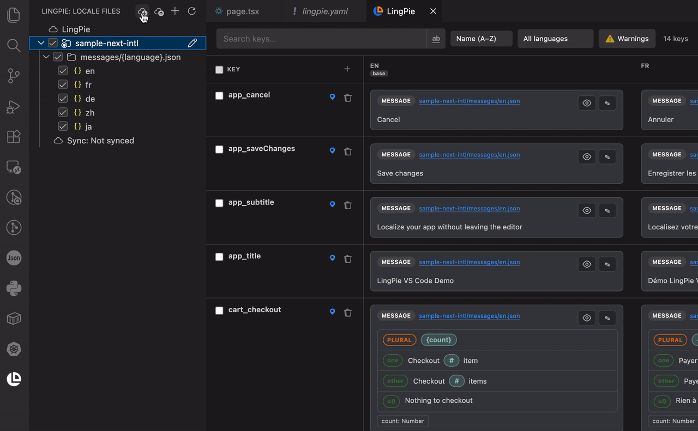Open the Remote Explorer view
The height and width of the screenshot is (431, 698).
point(14,167)
